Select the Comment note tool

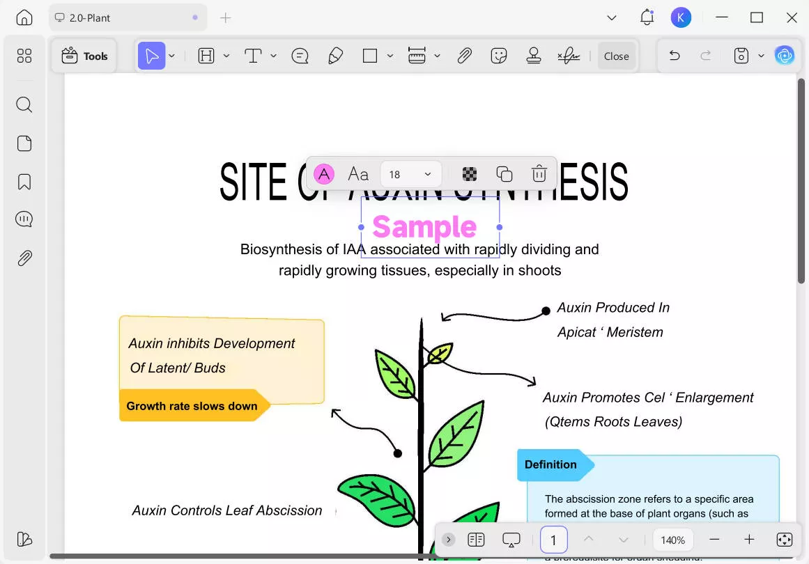point(300,56)
